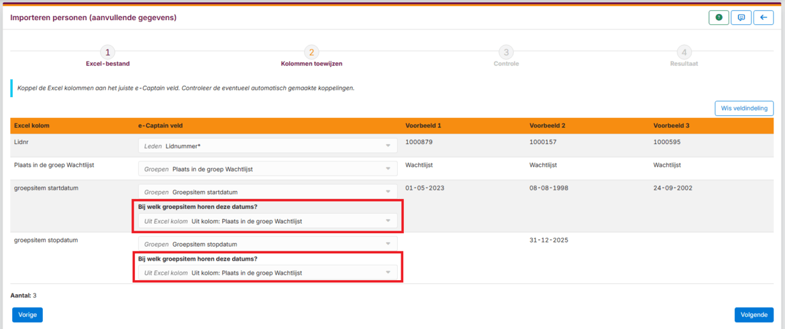Screen dimensions: 785x329
Task: Click the back arrow icon
Action: coord(764,17)
